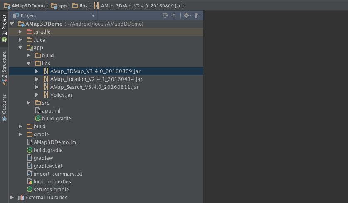Open the project view settings gear
This screenshot has width=348, height=203.
point(188,15)
